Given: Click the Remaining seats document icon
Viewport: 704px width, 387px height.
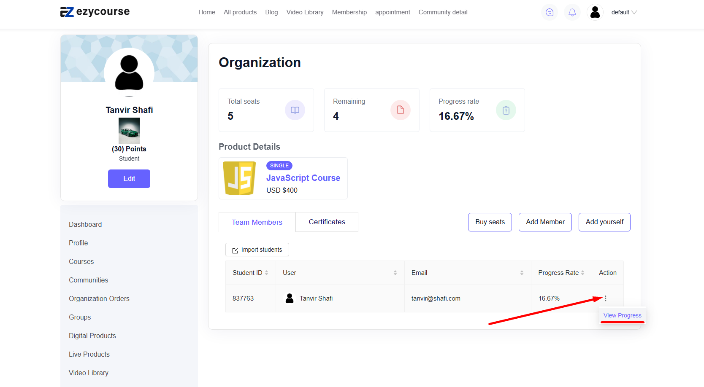Looking at the screenshot, I should pos(400,110).
